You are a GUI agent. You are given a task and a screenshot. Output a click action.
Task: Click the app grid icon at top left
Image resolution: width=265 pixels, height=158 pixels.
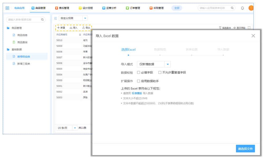(x=7, y=8)
